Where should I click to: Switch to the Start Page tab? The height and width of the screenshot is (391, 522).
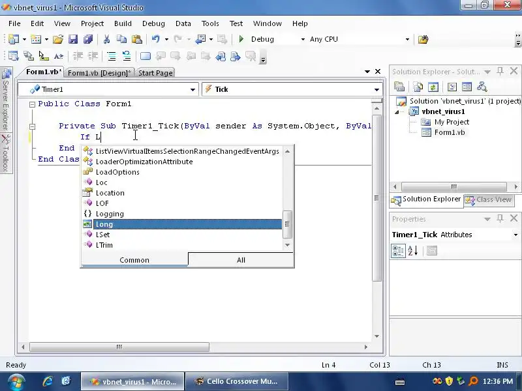(x=155, y=73)
